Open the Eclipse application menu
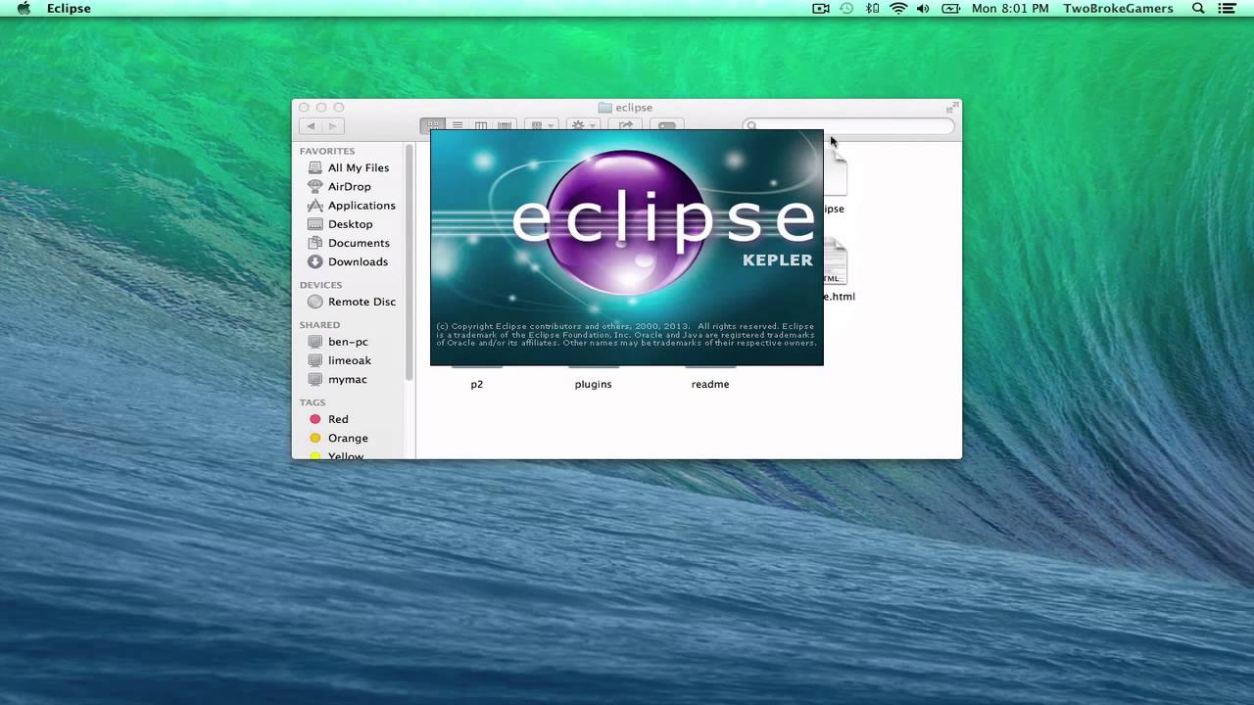 [69, 9]
